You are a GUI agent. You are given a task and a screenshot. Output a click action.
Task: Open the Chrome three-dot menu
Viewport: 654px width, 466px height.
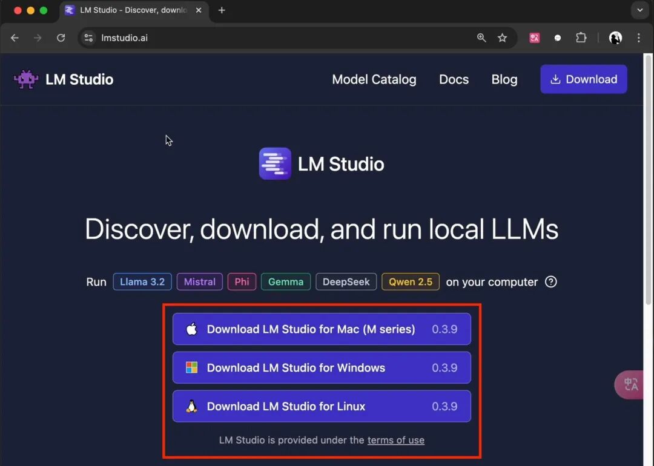click(639, 38)
